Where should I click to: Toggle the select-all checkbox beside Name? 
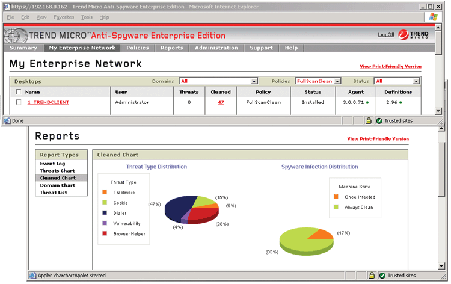[19, 92]
